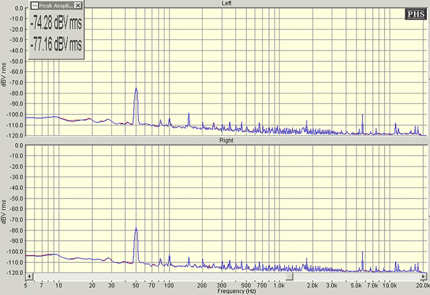Click the 20.0k frequency axis label
Viewport: 430px width, 295px height.
click(x=422, y=285)
